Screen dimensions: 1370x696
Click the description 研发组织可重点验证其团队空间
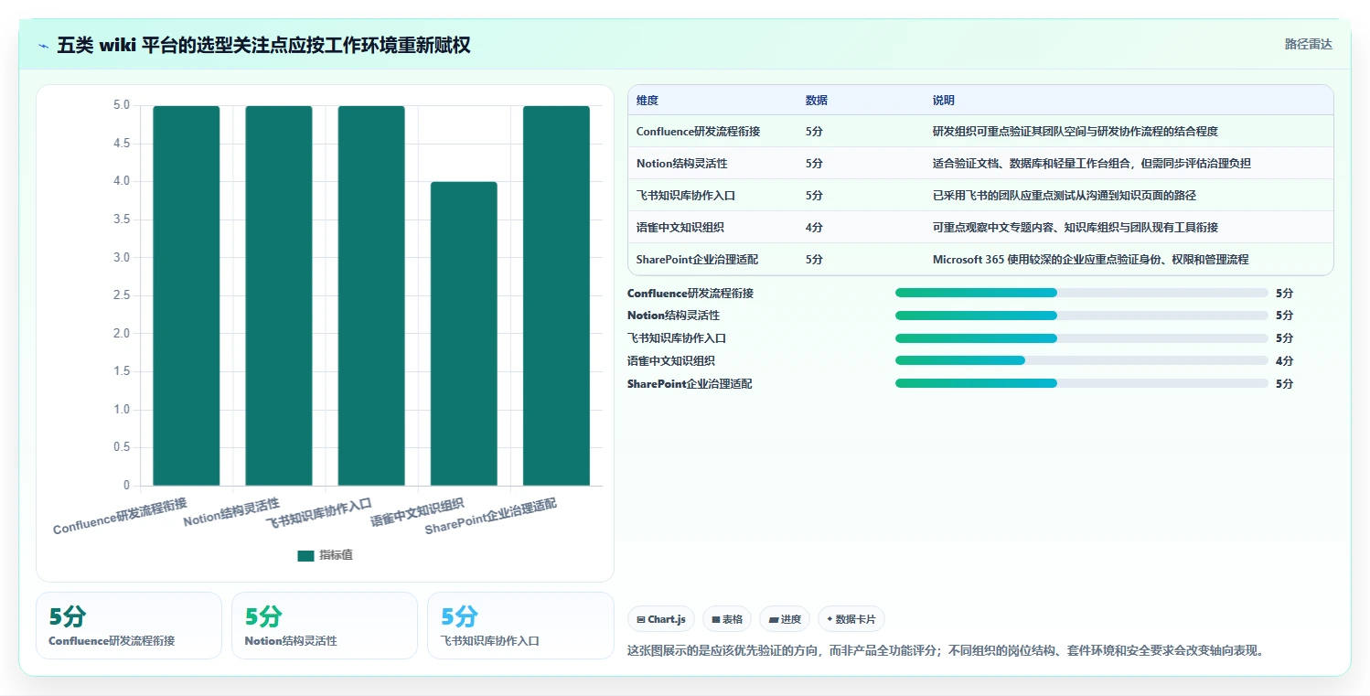click(1076, 132)
